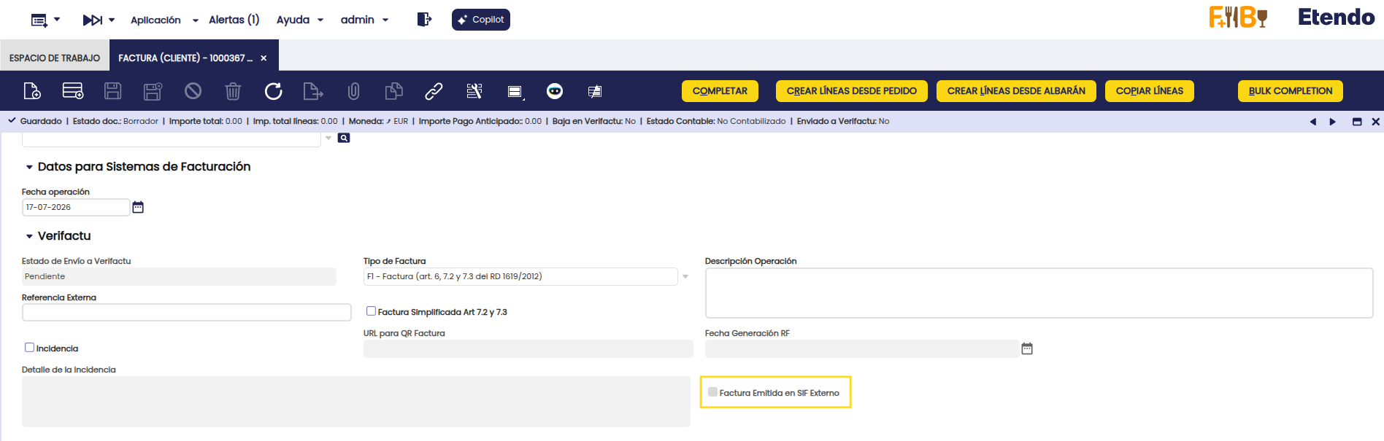Click the Referencia Externa input field
1384x441 pixels.
coord(187,313)
